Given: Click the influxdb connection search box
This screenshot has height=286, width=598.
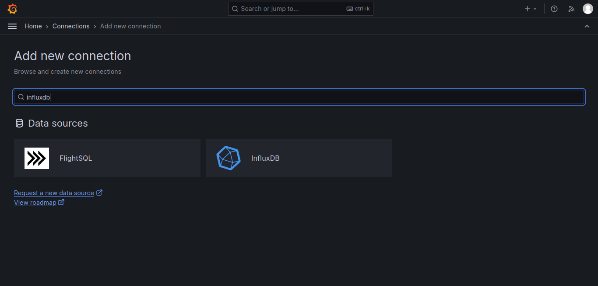Looking at the screenshot, I should tap(299, 97).
